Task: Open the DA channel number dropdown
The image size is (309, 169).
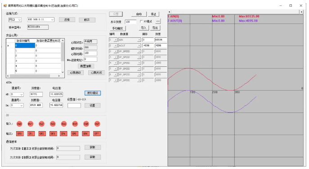Action: pos(17,105)
